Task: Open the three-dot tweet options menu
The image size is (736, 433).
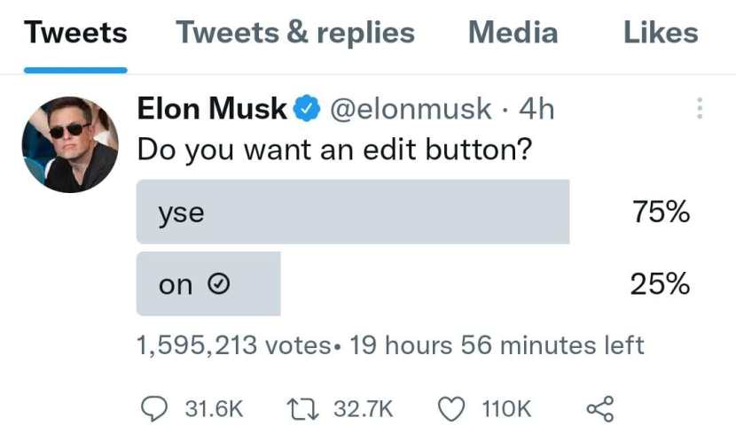Action: [700, 108]
